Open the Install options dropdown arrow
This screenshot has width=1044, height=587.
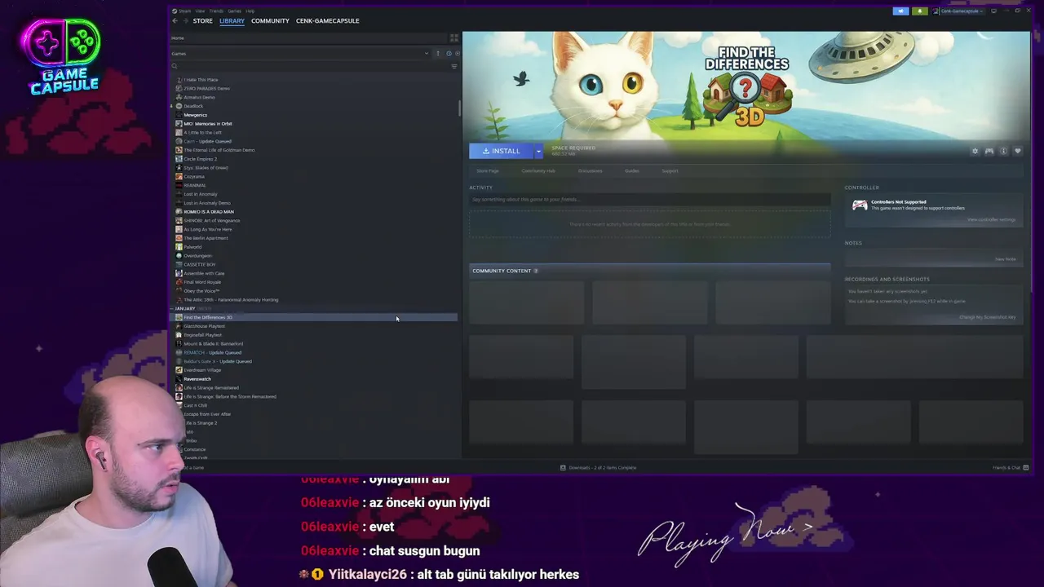538,151
